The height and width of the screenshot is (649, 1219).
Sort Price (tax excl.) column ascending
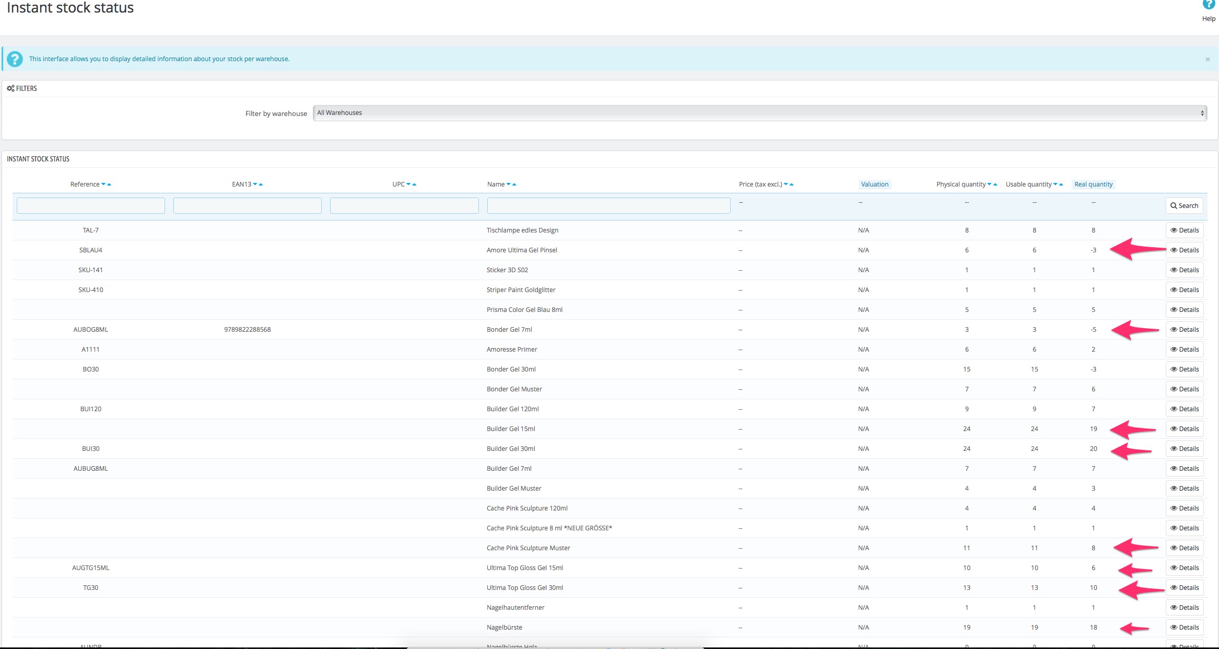[792, 184]
